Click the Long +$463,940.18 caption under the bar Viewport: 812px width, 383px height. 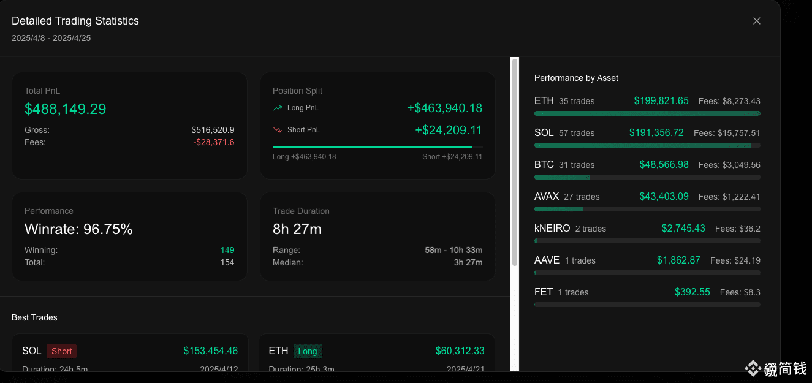pos(304,157)
